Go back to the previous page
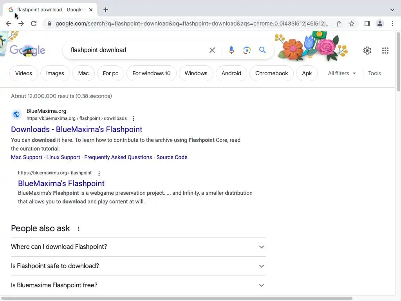 coord(9,24)
